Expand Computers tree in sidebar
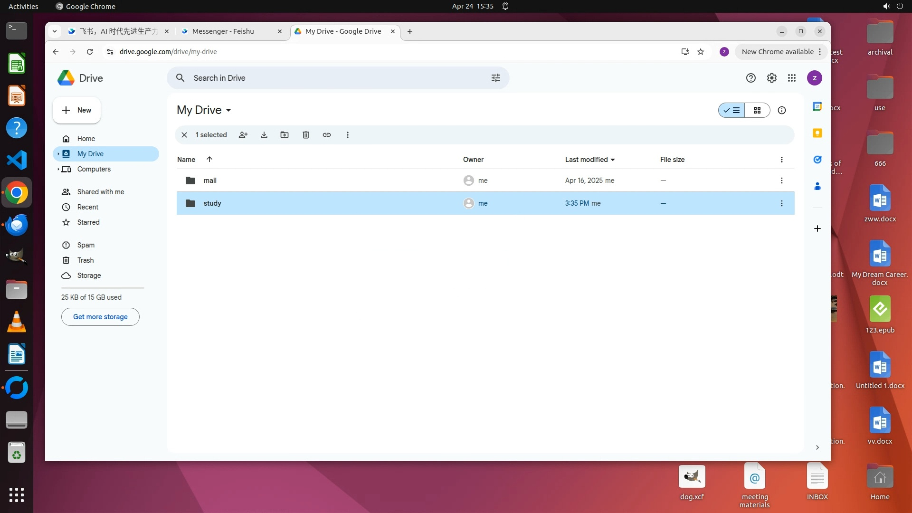 click(58, 169)
